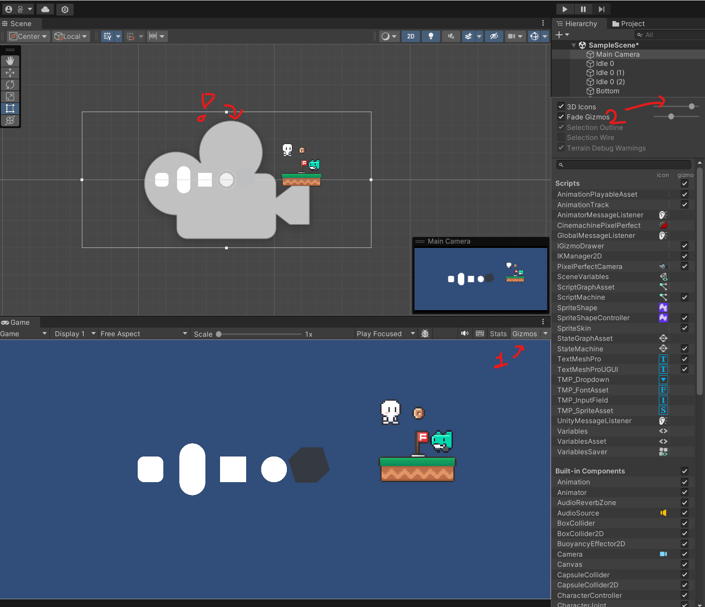Toggle the Scripts gizmo checkbox
The image size is (705, 607).
(684, 183)
